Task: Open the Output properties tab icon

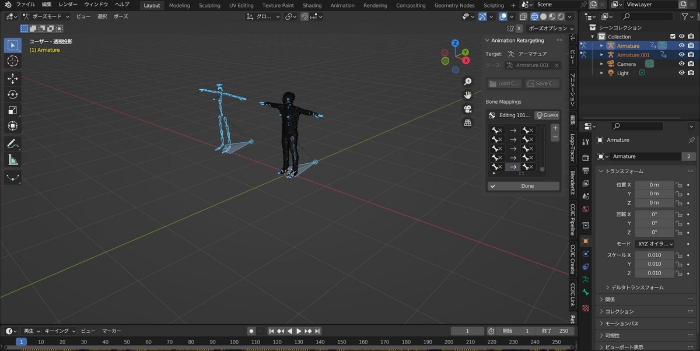Action: pyautogui.click(x=586, y=170)
